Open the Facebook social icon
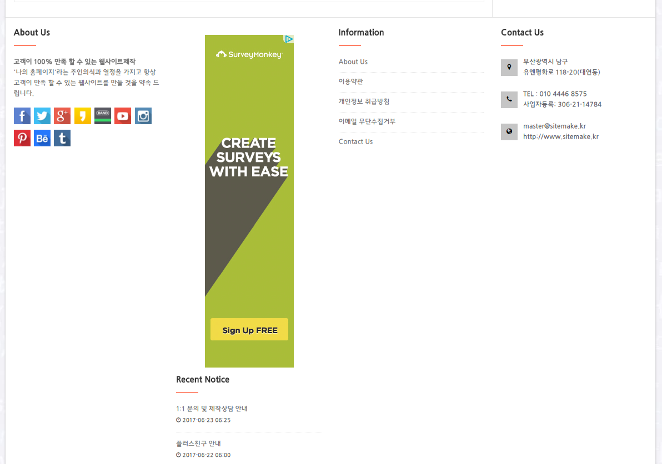The height and width of the screenshot is (464, 662). click(x=22, y=116)
